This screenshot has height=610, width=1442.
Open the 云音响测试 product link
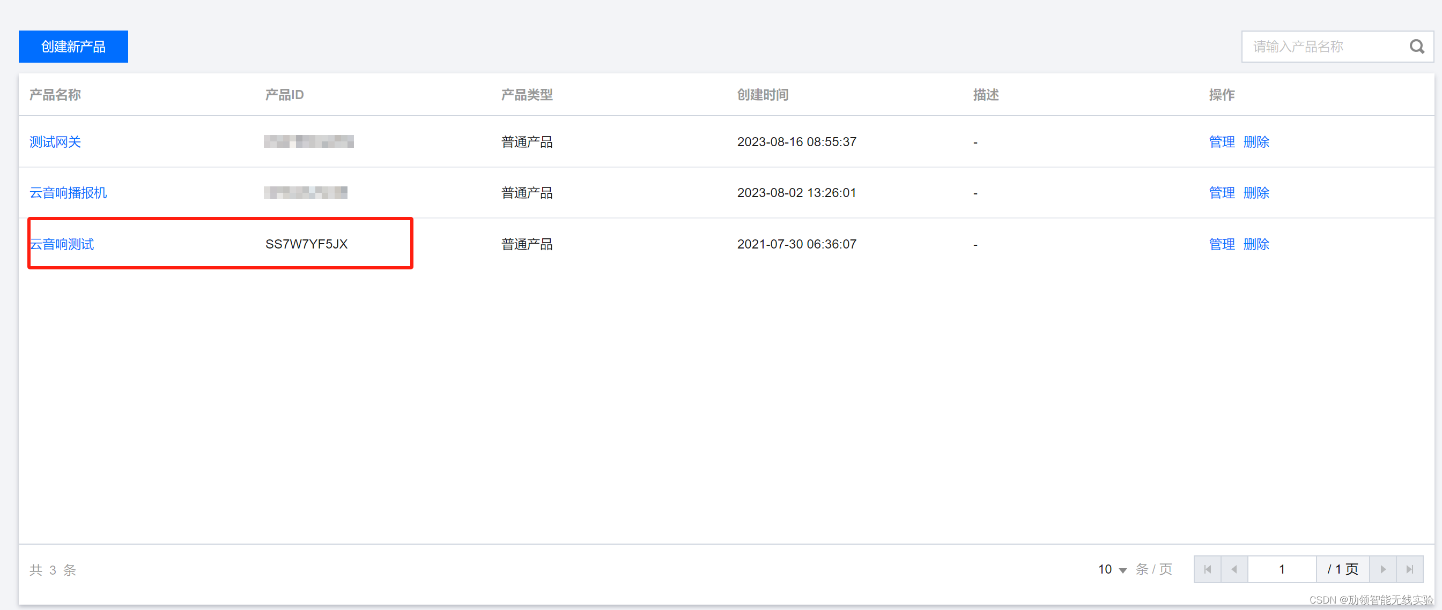pos(62,244)
